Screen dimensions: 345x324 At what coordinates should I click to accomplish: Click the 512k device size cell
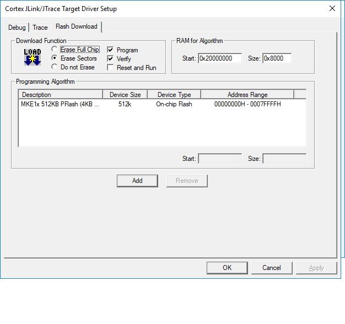click(125, 104)
